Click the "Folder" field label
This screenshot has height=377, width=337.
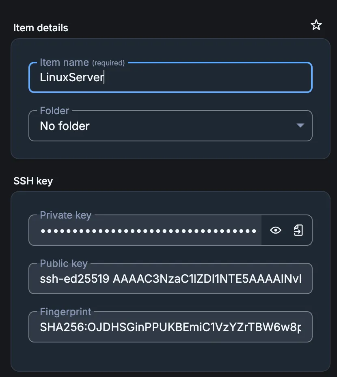(54, 110)
